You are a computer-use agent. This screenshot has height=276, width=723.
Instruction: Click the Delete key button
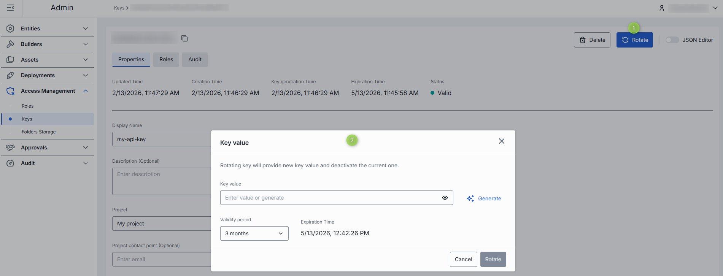pos(592,40)
